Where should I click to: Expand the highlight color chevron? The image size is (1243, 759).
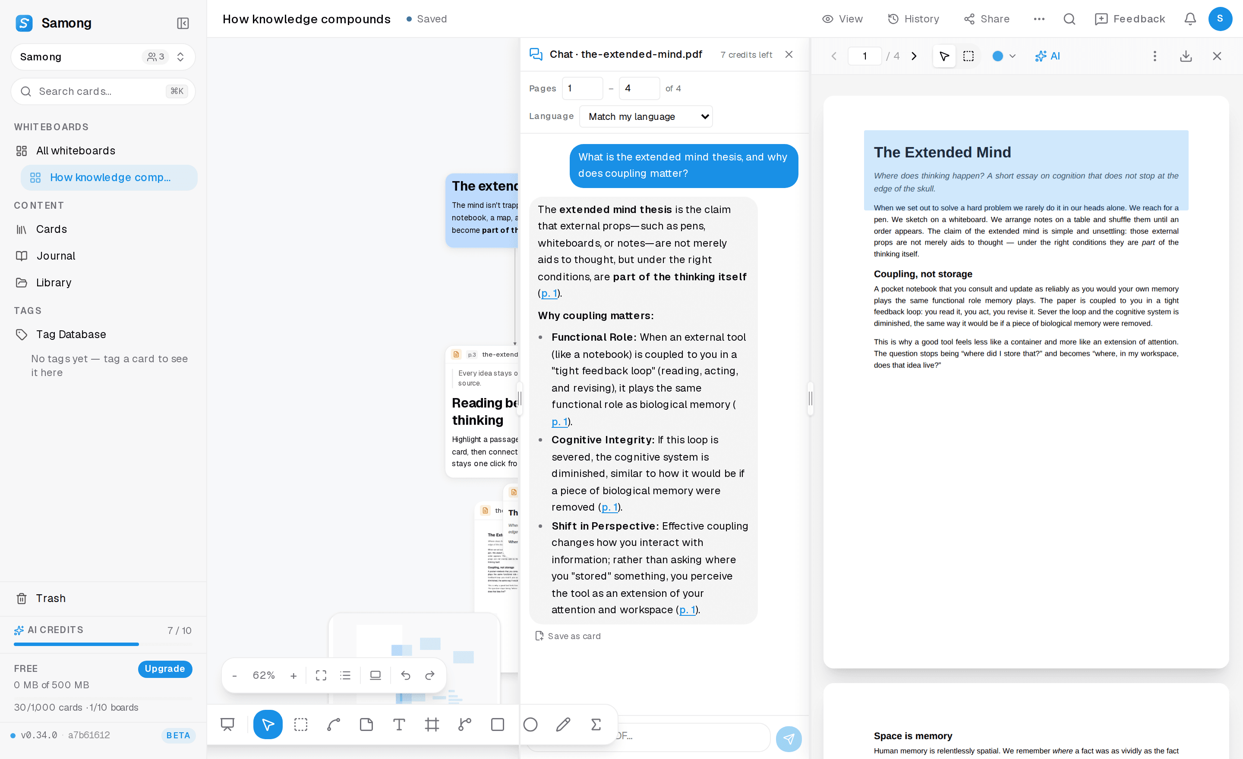point(1012,56)
